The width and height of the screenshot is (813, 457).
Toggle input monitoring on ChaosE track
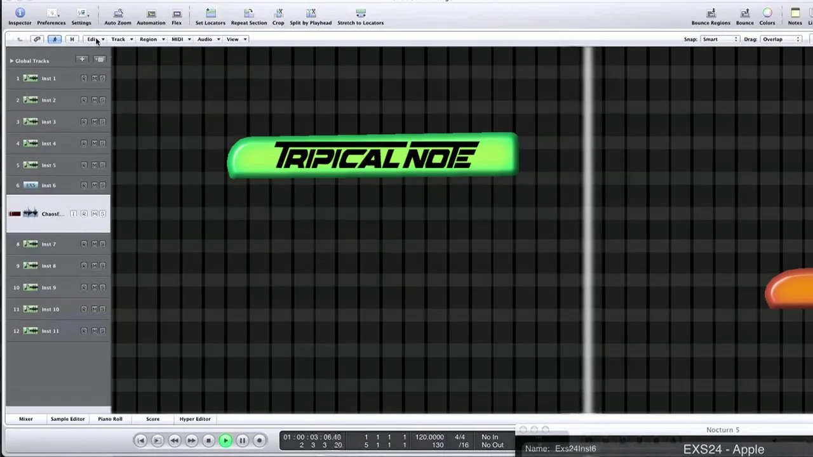[x=74, y=214]
